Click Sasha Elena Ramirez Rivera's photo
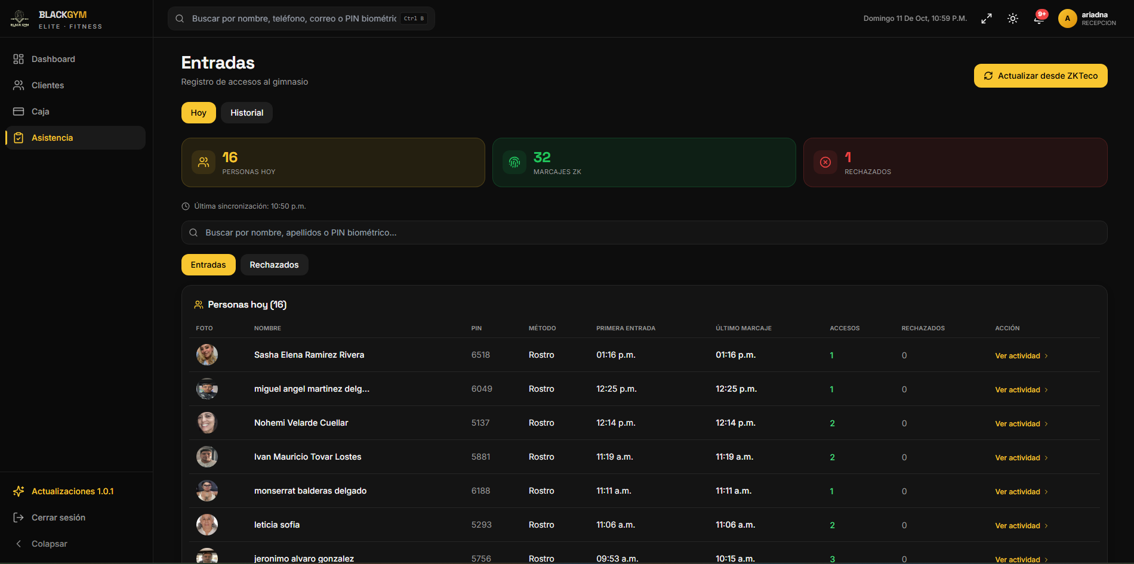The image size is (1134, 564). (x=207, y=355)
